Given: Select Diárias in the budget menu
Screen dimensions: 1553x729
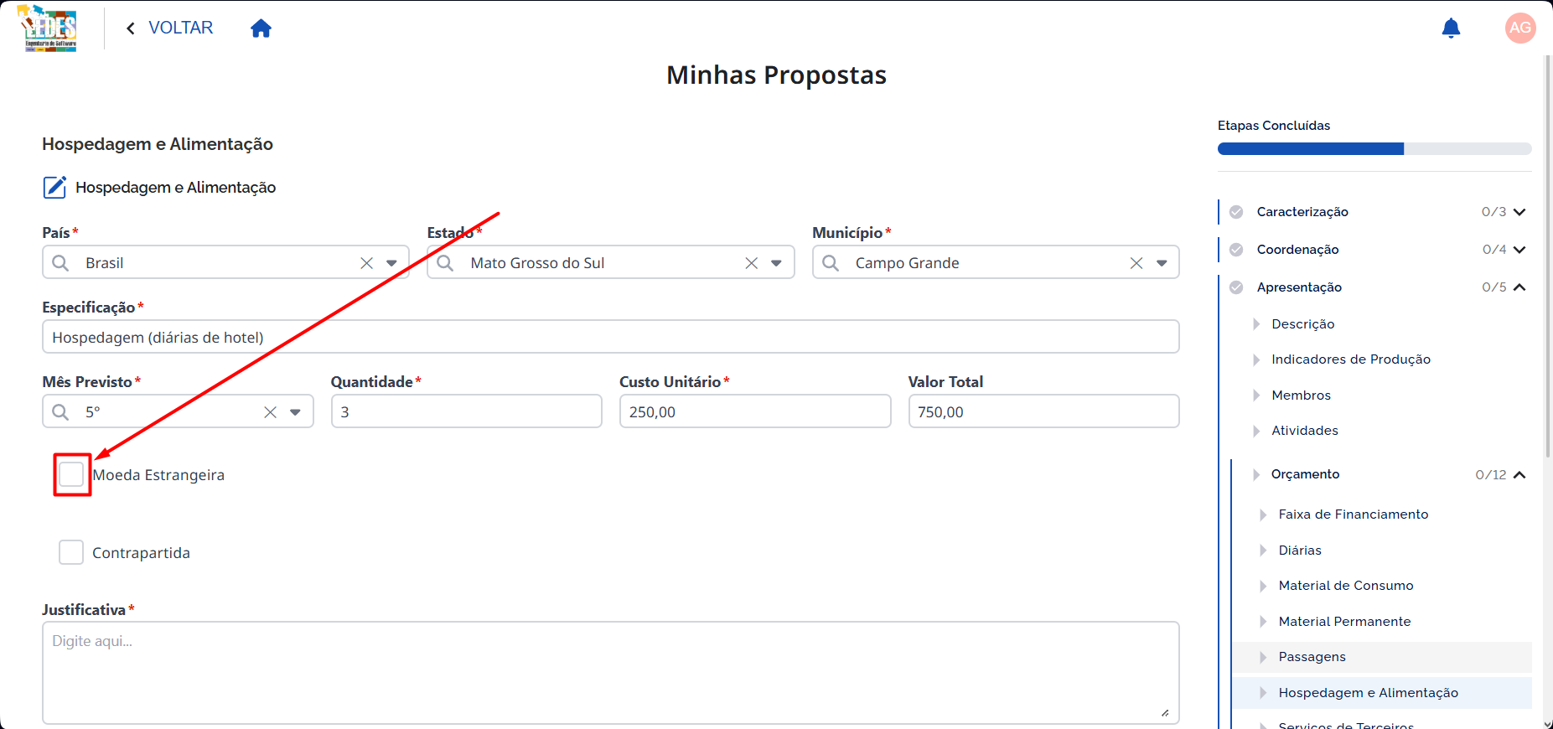Looking at the screenshot, I should click(x=1300, y=551).
